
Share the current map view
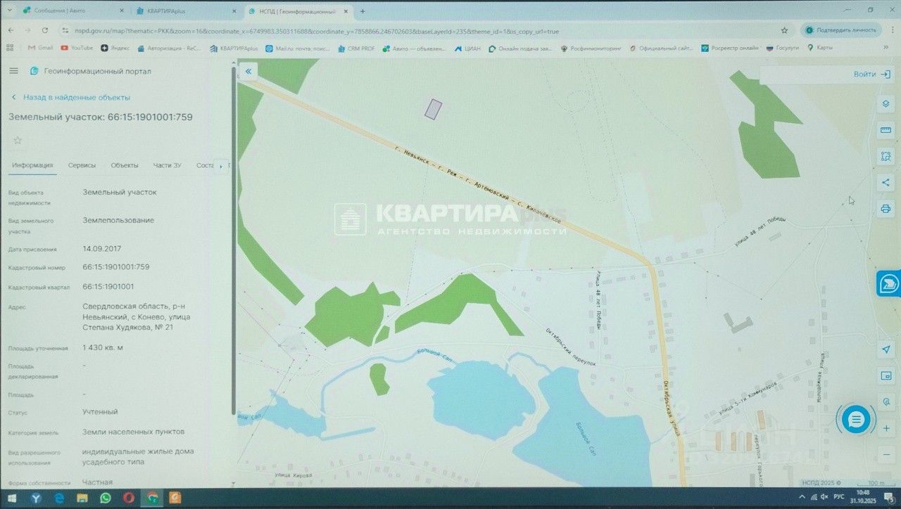(x=886, y=182)
